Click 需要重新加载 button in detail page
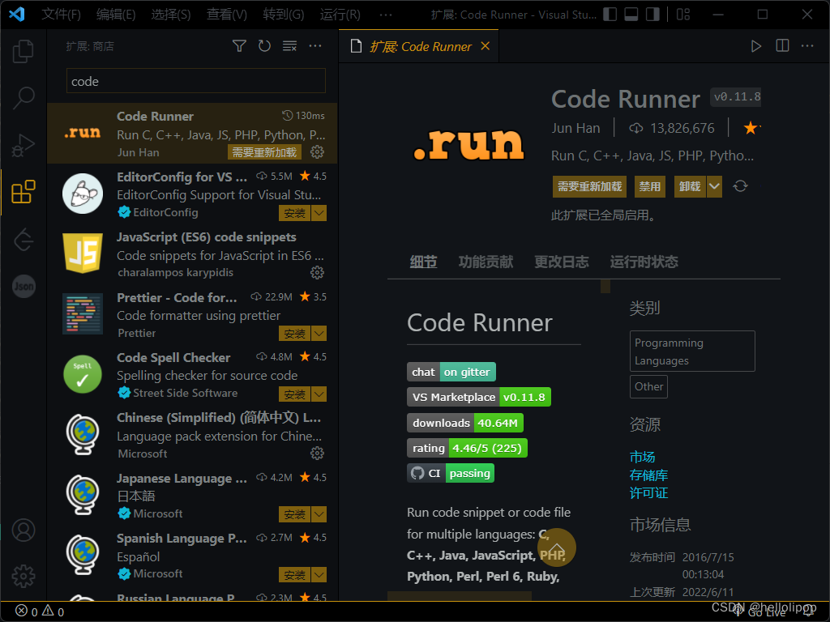 pos(589,187)
